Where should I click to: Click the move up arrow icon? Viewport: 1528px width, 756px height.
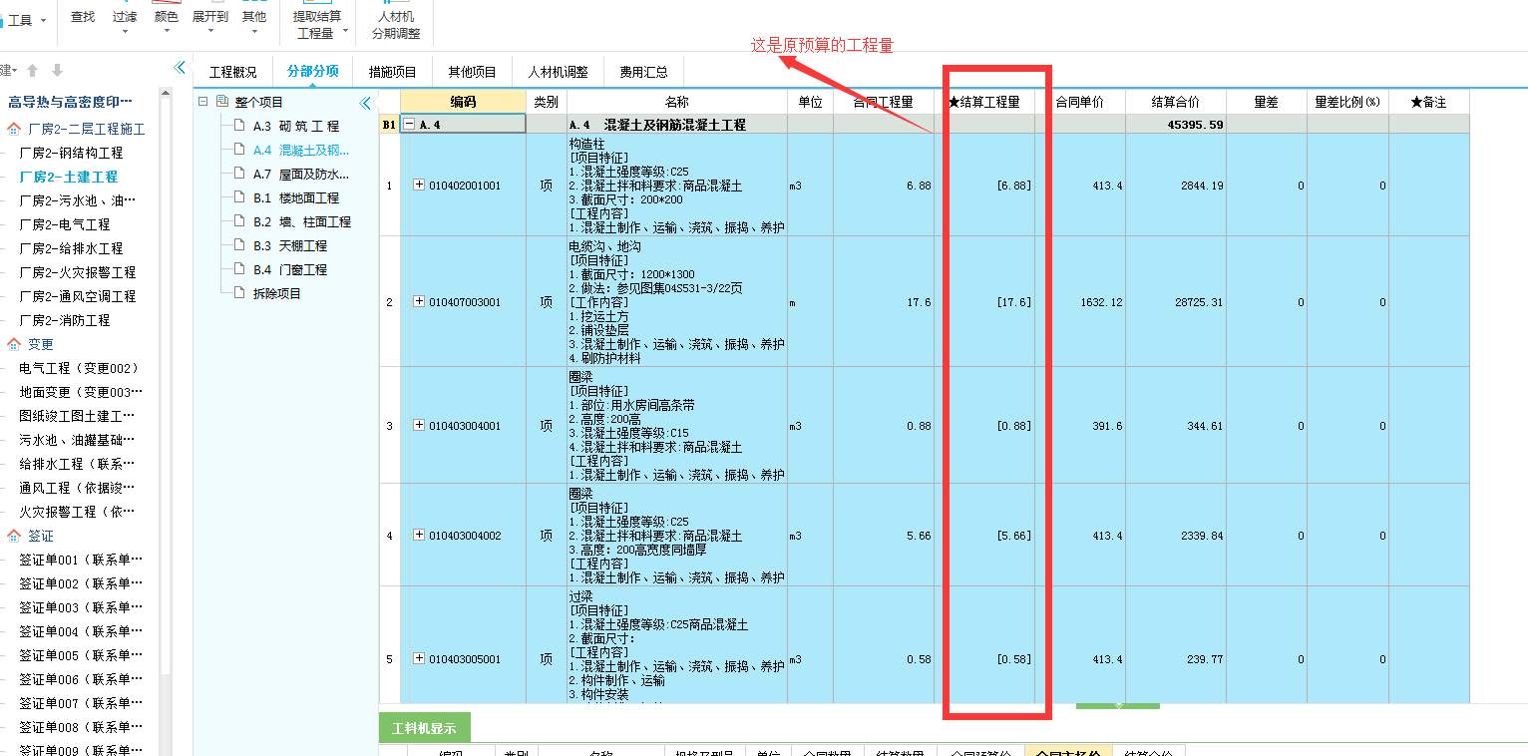[x=33, y=71]
